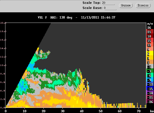This screenshot has width=154, height=113.
Task: Select the -18 m/s purple legend swatch
Action: pyautogui.click(x=150, y=92)
